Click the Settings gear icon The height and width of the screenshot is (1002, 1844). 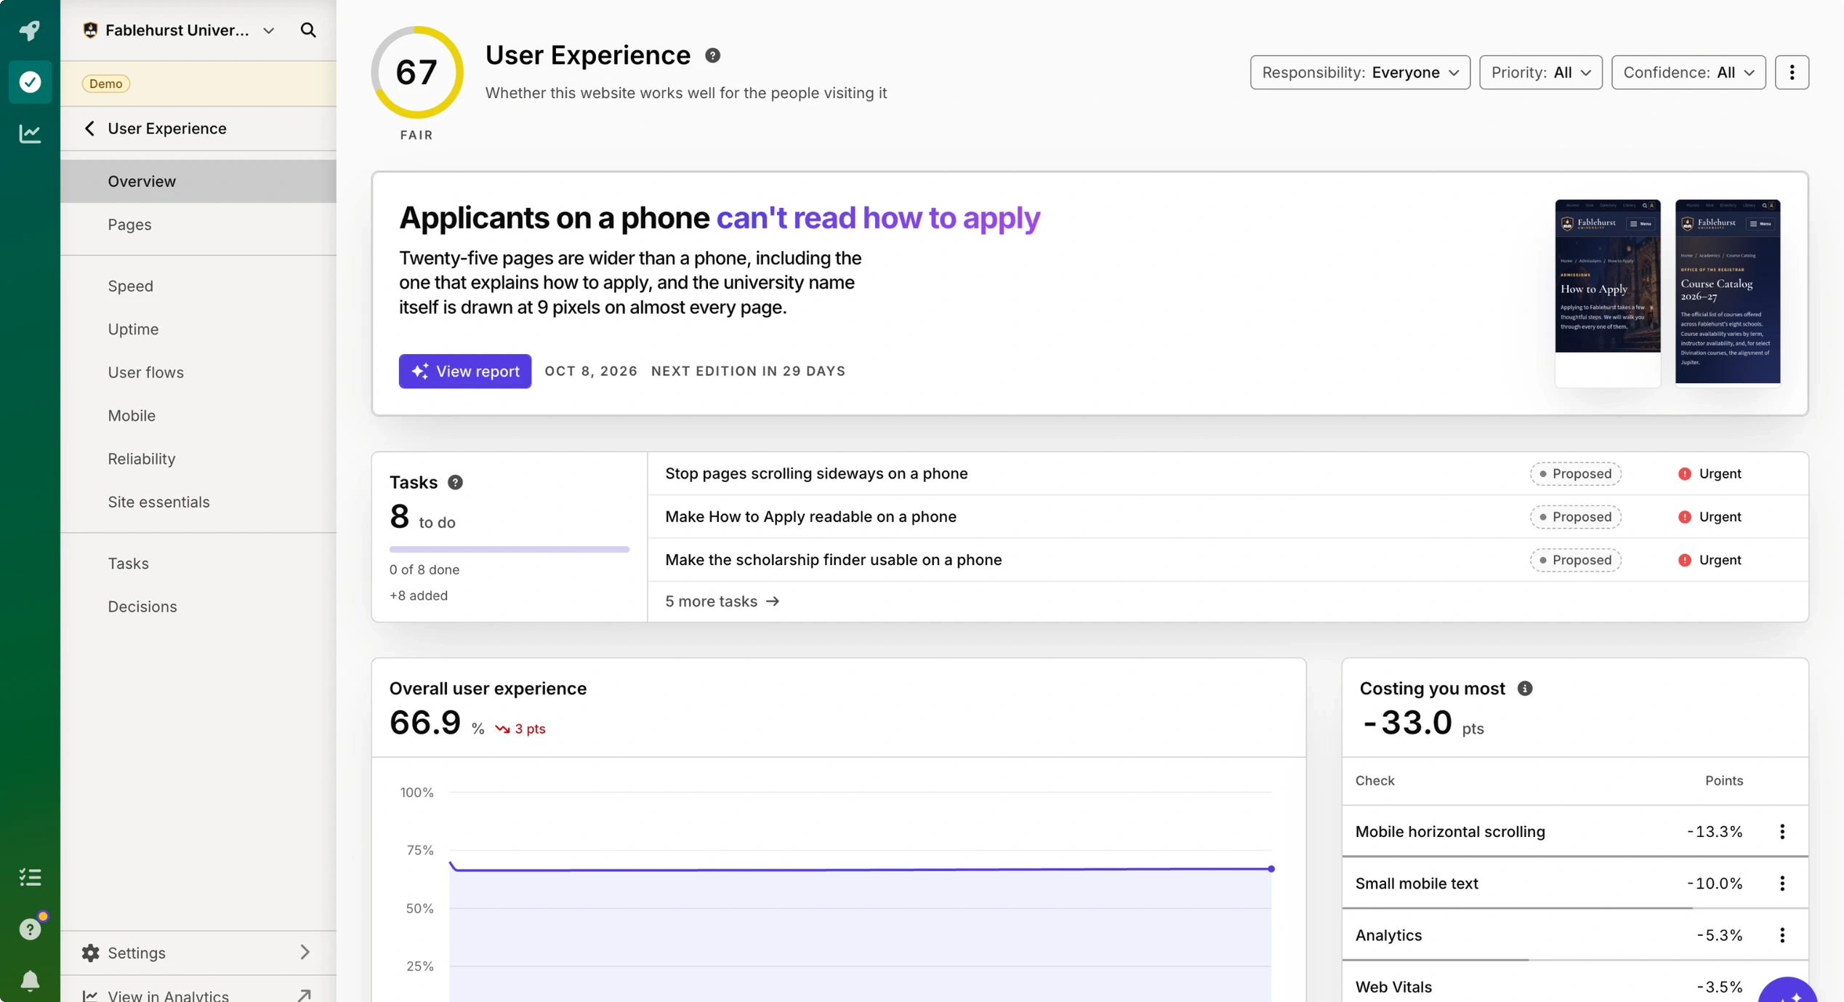pos(90,953)
